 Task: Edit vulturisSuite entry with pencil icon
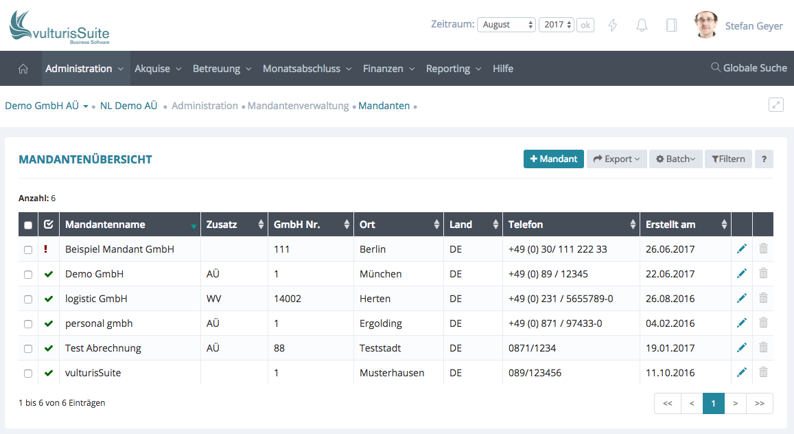(x=741, y=373)
